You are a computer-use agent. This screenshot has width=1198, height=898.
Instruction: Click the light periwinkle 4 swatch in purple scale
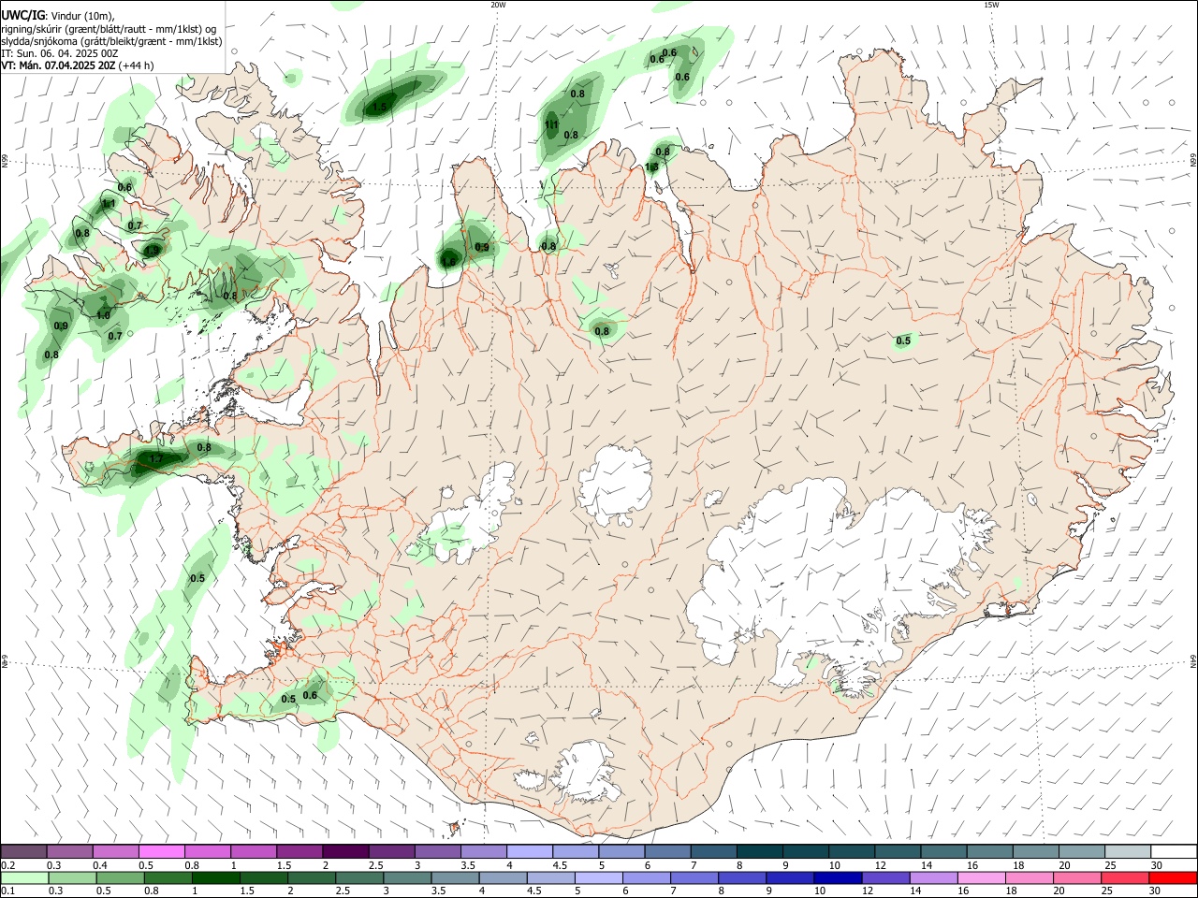(530, 851)
